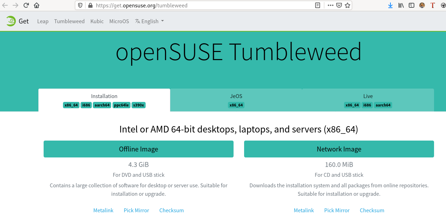Download the Network Image
Image resolution: width=446 pixels, height=220 pixels.
339,149
